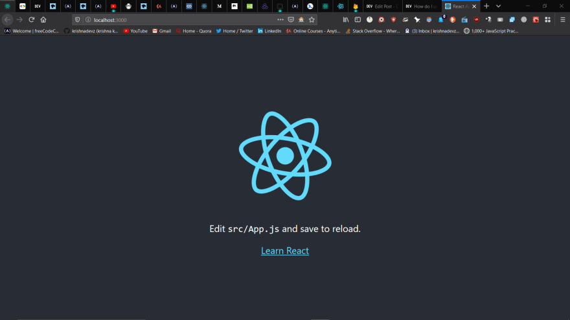Switch to the How do I DEV tab
The width and height of the screenshot is (570, 320).
[422, 6]
